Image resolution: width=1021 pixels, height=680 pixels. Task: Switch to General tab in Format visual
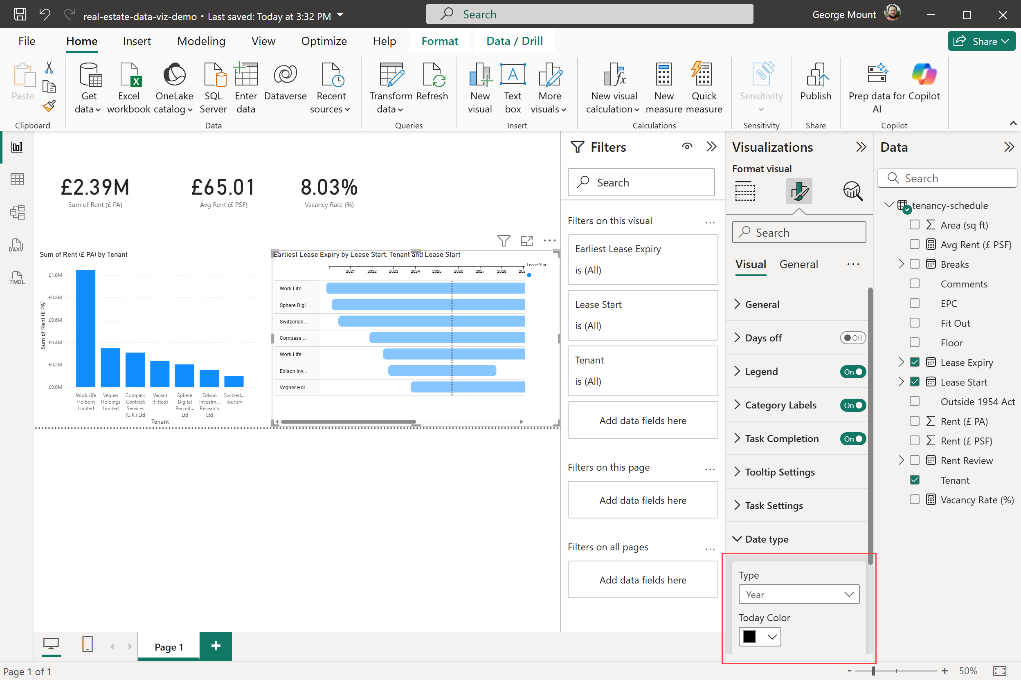(x=798, y=264)
